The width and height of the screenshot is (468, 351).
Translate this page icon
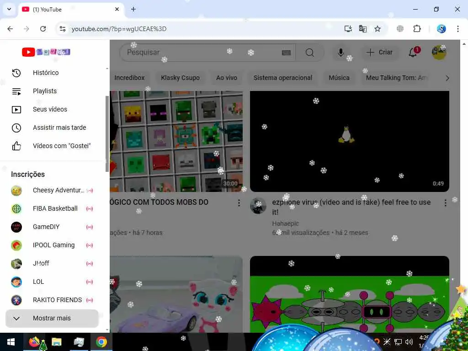[362, 29]
